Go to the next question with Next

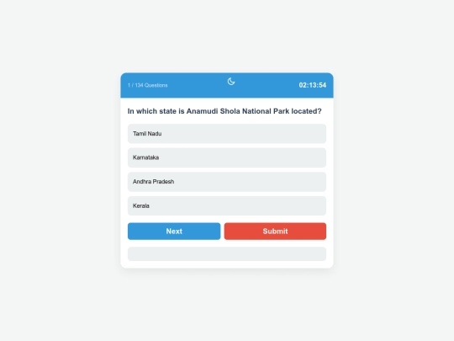(174, 231)
